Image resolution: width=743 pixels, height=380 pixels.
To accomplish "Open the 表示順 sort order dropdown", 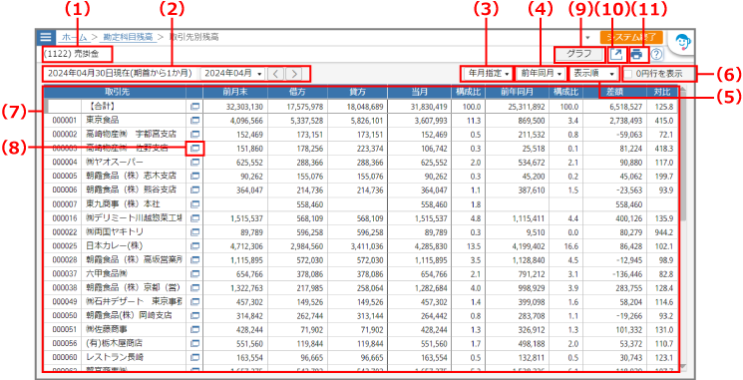I will point(594,74).
